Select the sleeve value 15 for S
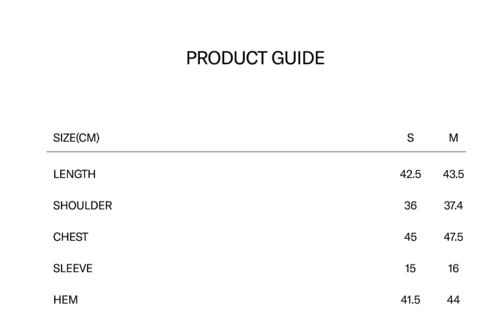Screen dimensions: 503x333 [411, 269]
